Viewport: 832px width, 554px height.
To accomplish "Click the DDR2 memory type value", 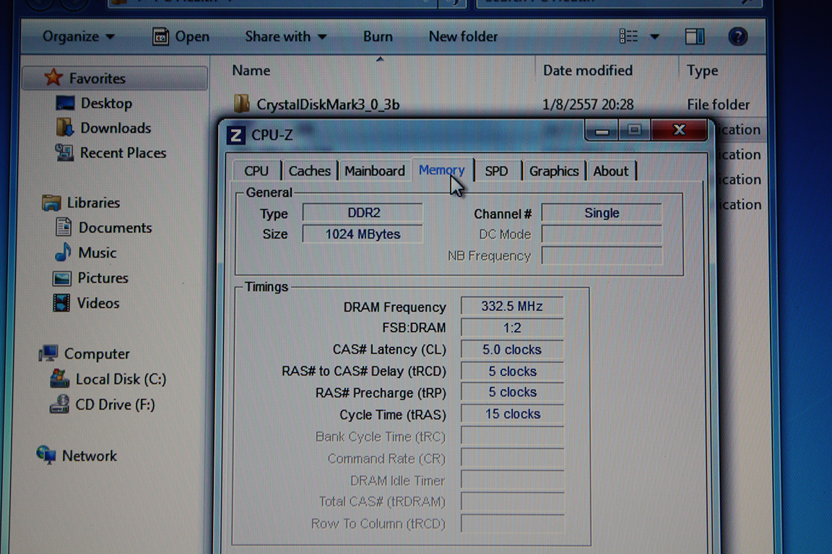I will point(363,213).
